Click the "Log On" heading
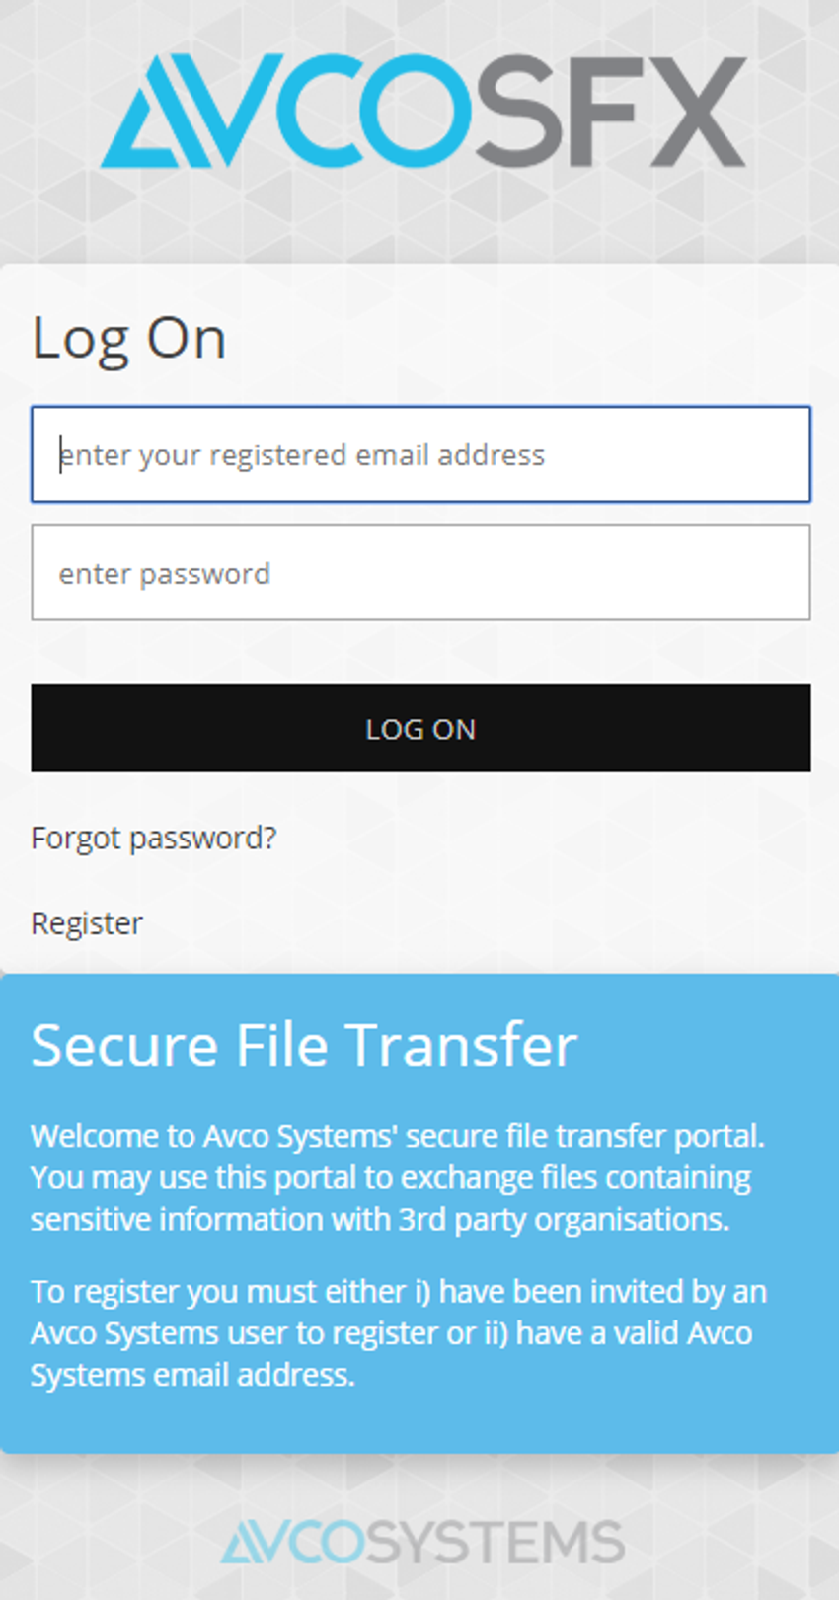Image resolution: width=839 pixels, height=1600 pixels. pyautogui.click(x=129, y=339)
